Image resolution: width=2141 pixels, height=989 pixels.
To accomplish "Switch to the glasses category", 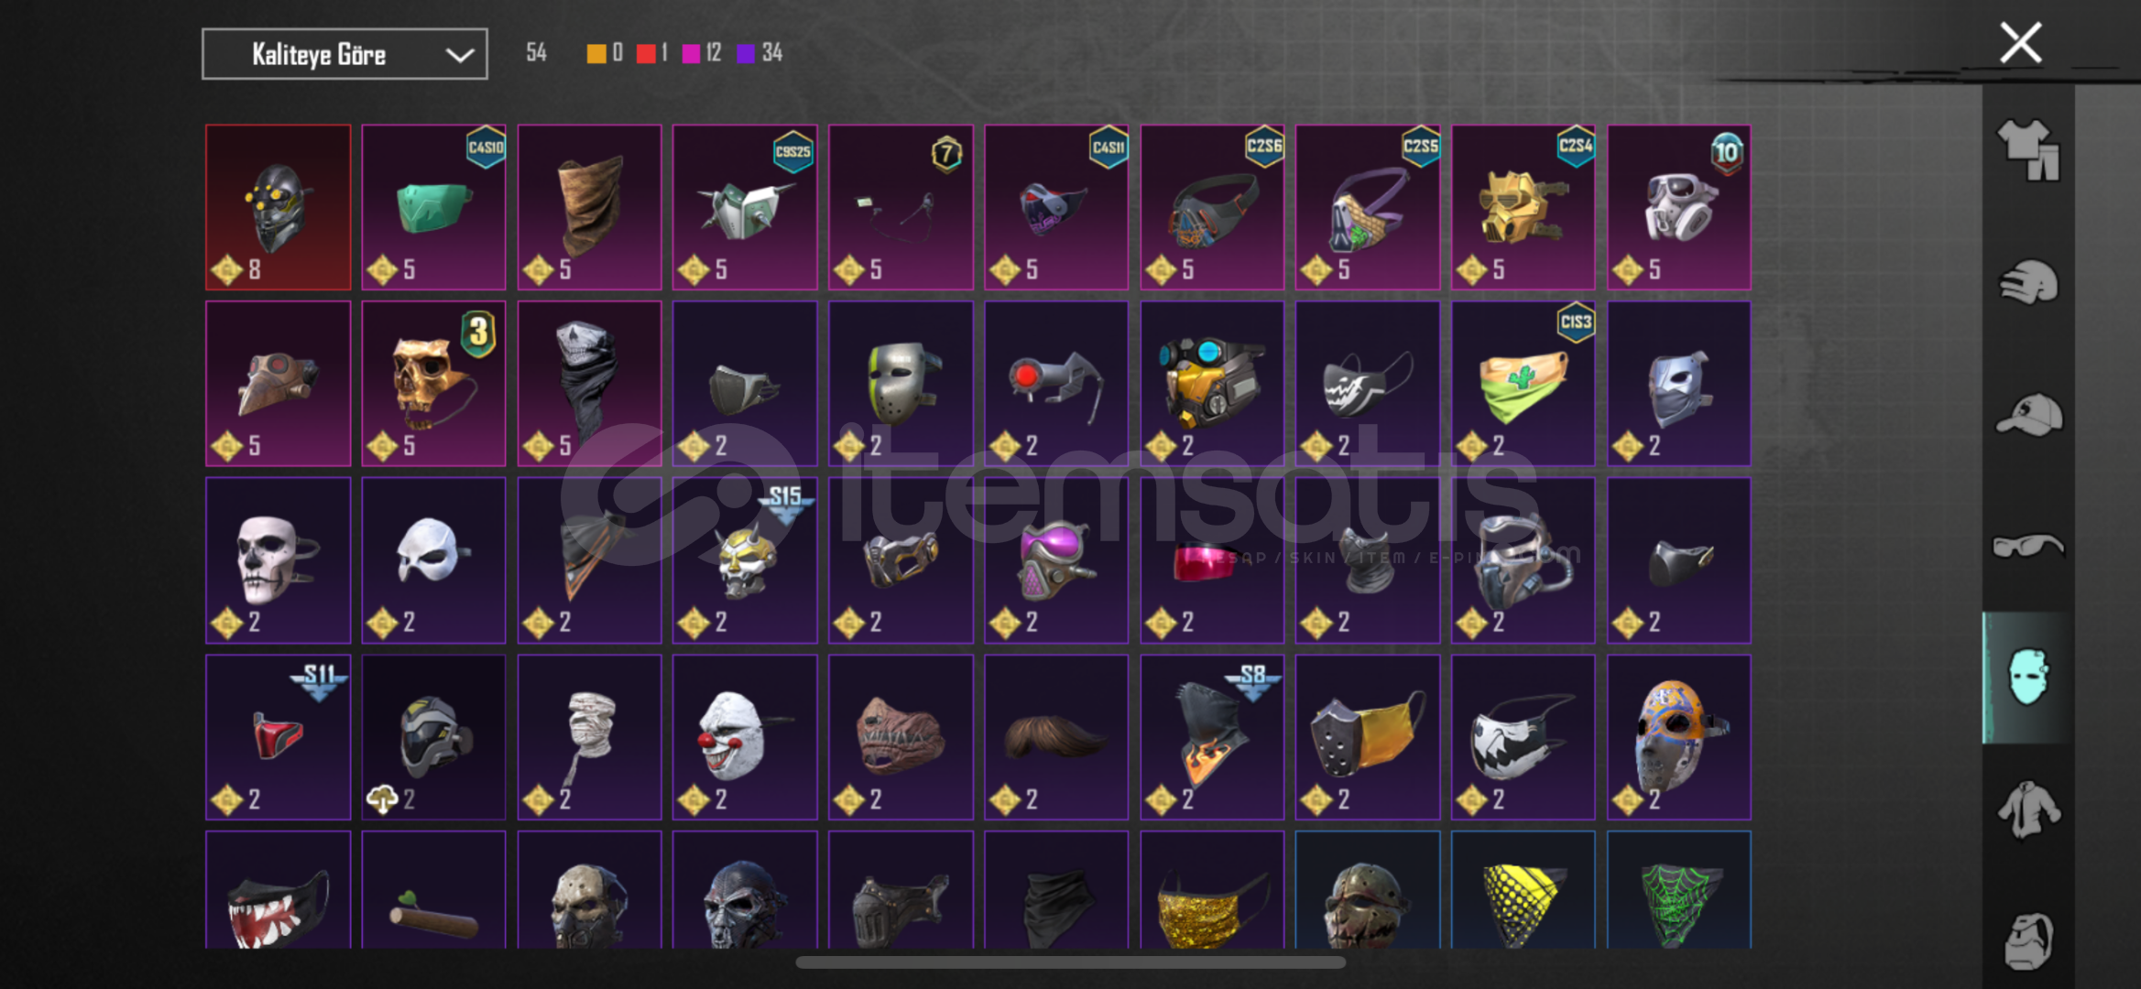I will (2028, 547).
